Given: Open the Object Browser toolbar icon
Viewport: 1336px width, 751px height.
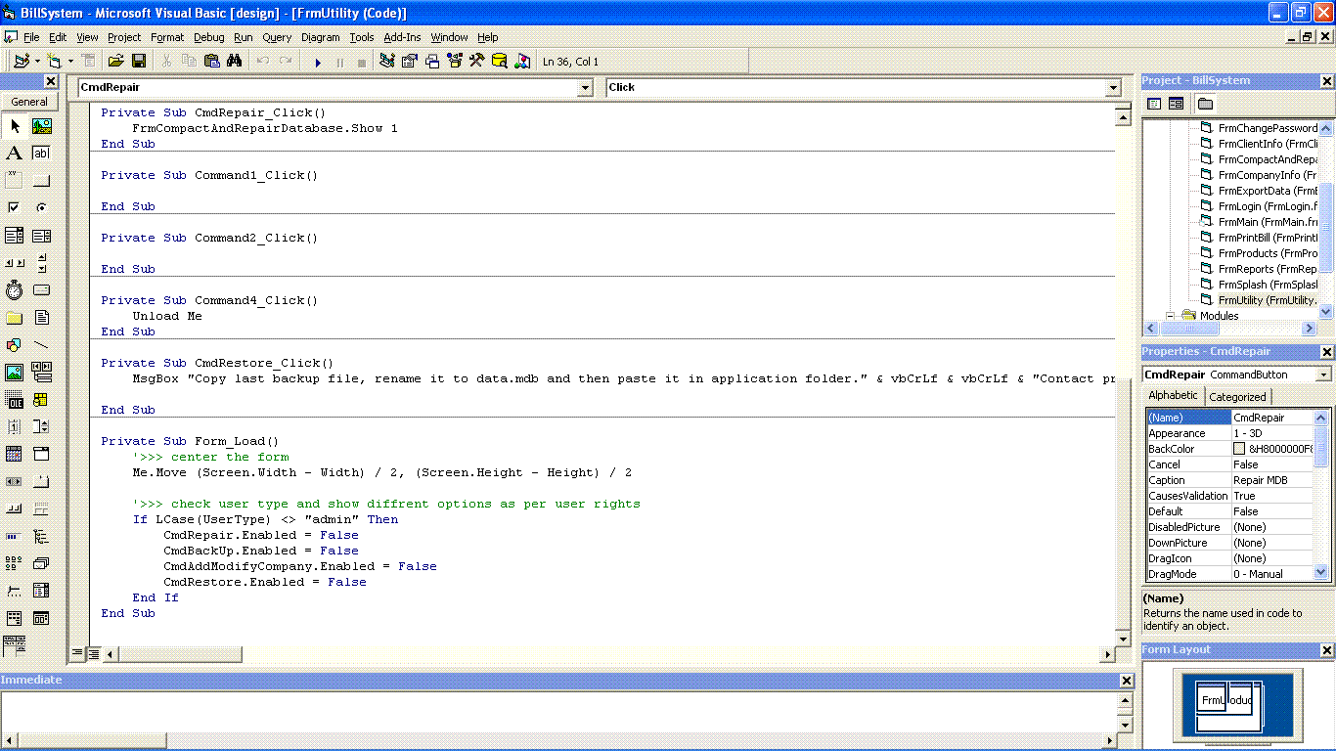Looking at the screenshot, I should 454,61.
